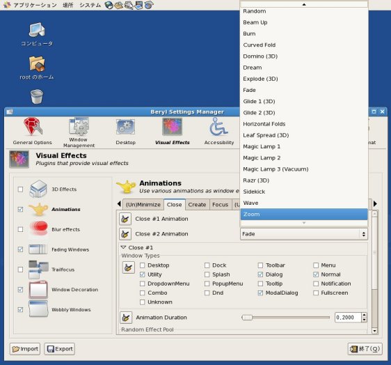This screenshot has height=365, width=391.
Task: Open the Desktop category icon
Action: (125, 132)
